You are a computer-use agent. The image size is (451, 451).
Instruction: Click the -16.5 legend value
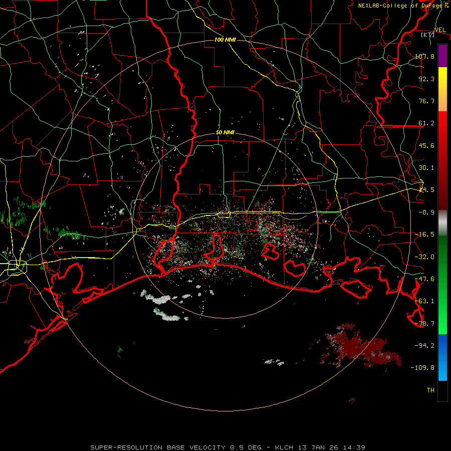pyautogui.click(x=424, y=235)
